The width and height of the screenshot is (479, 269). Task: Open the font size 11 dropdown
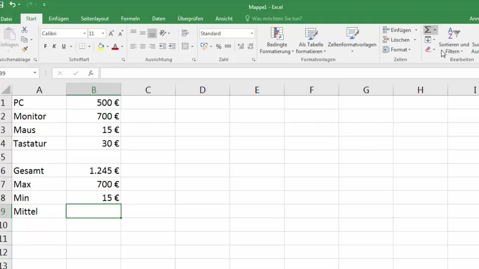[103, 34]
